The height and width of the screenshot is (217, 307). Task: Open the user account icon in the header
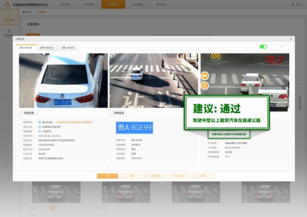(x=293, y=5)
